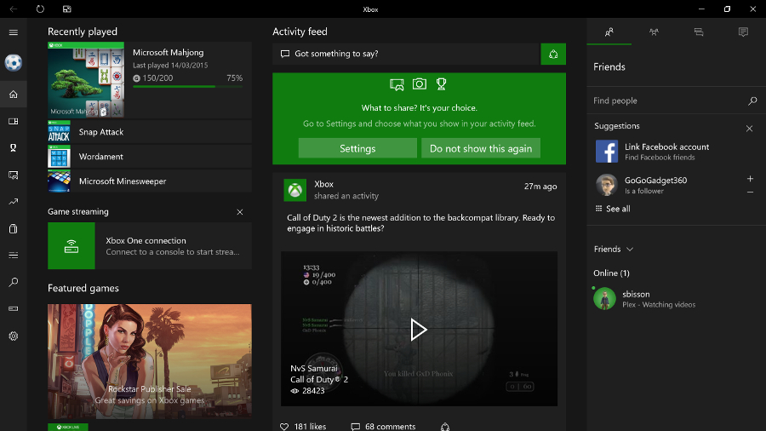The width and height of the screenshot is (766, 431).
Task: Open Achievements trophy icon in sidebar
Action: (x=13, y=147)
